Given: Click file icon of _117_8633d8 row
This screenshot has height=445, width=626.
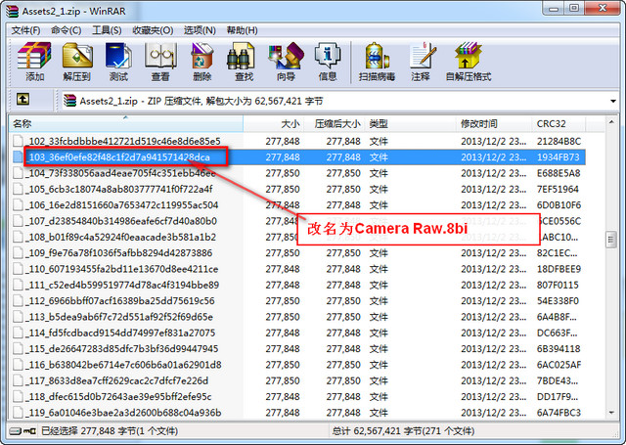Looking at the screenshot, I should [x=18, y=380].
